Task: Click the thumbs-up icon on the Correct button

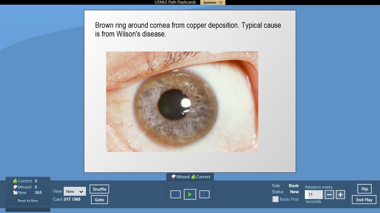Action: tap(194, 177)
